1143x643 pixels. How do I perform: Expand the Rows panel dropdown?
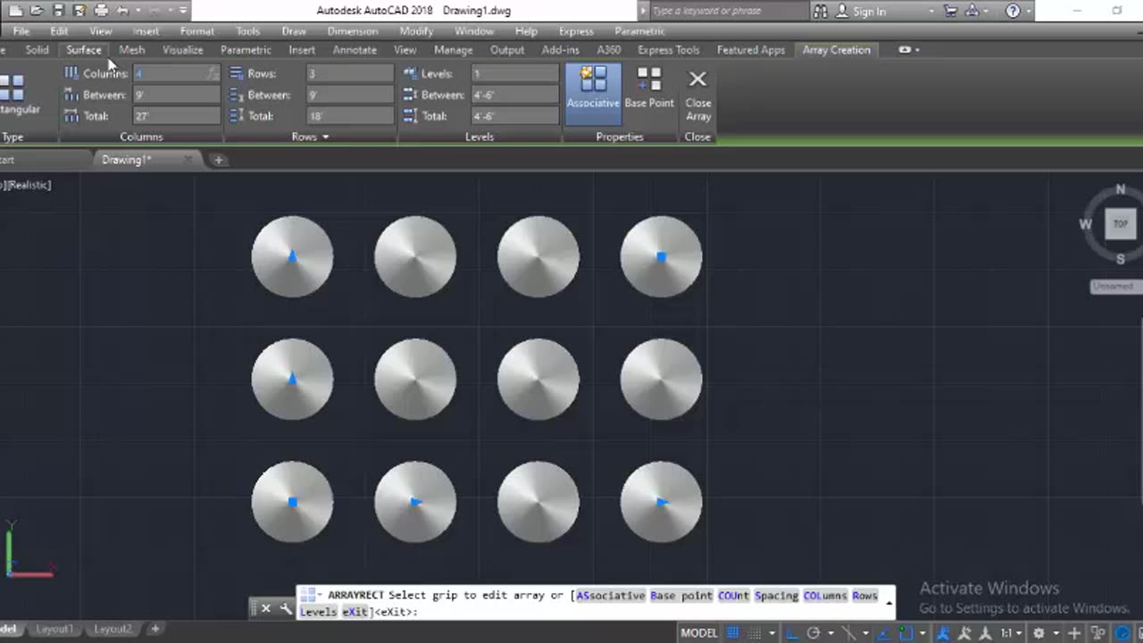click(x=310, y=137)
